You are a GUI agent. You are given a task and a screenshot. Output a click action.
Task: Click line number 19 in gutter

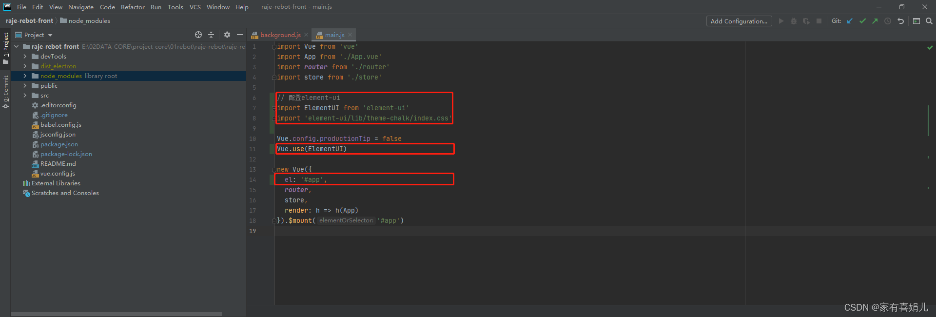(253, 231)
